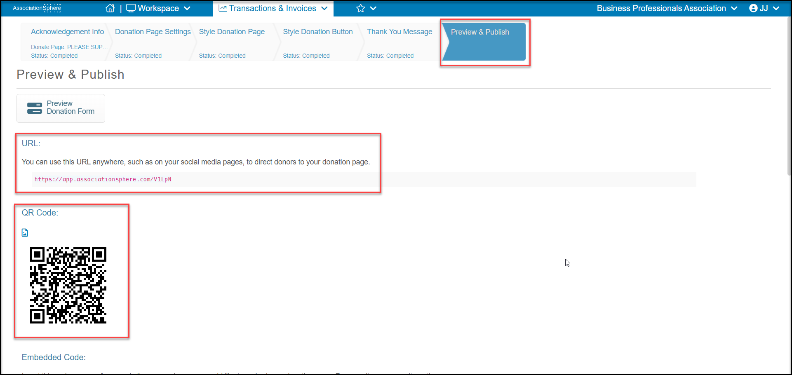Expand the Workspace dropdown chevron
Image resolution: width=792 pixels, height=375 pixels.
click(x=187, y=8)
